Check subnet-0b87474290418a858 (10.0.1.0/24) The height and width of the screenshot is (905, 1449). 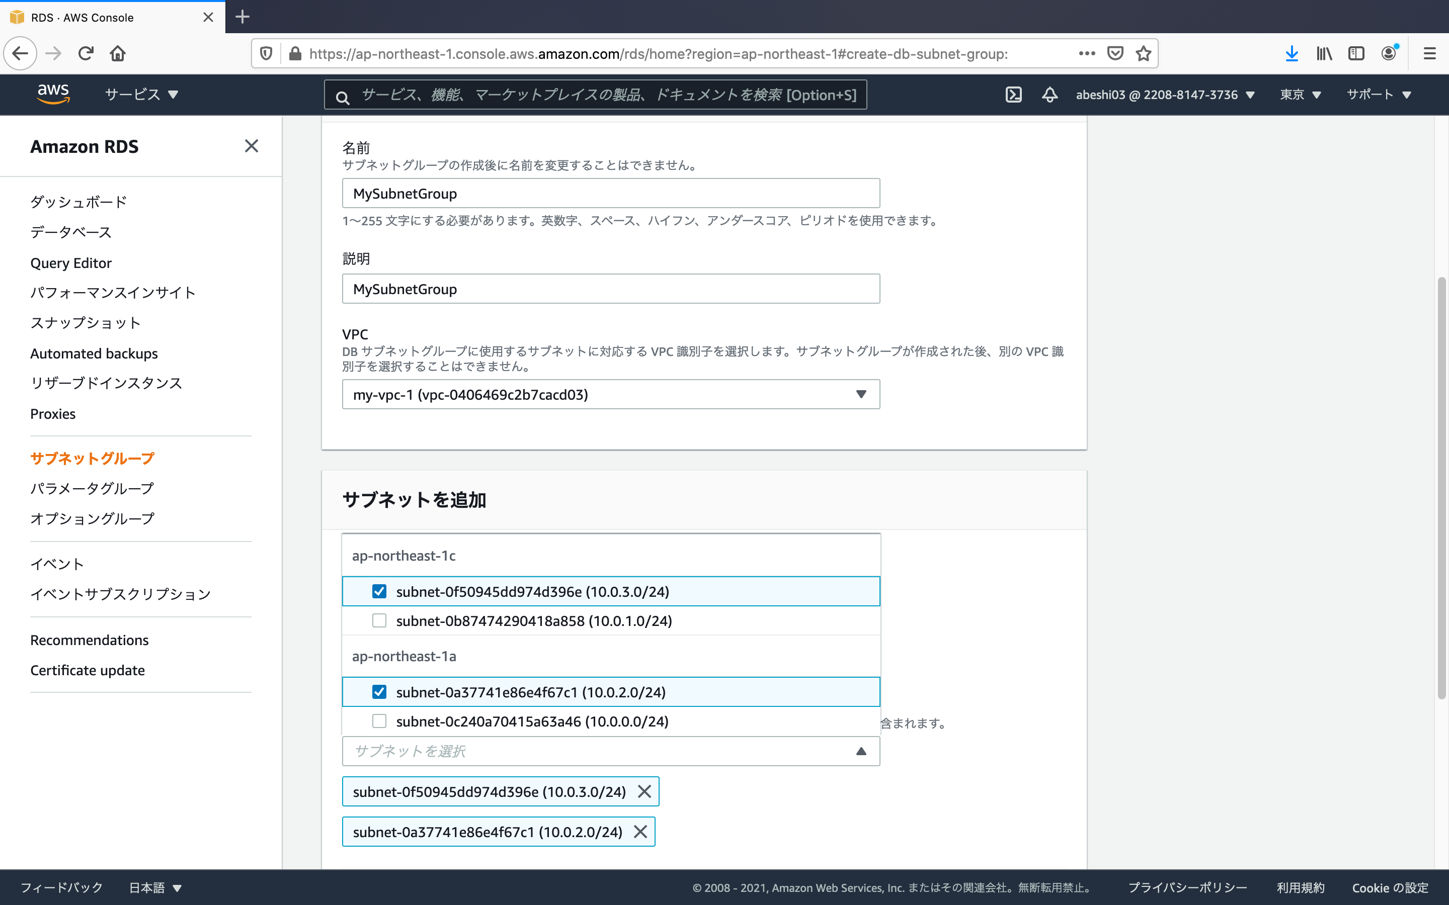(x=380, y=621)
